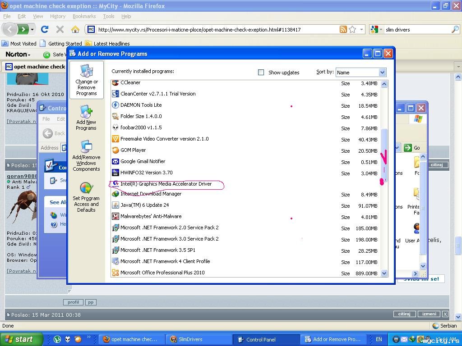Open the History menu

click(x=57, y=16)
